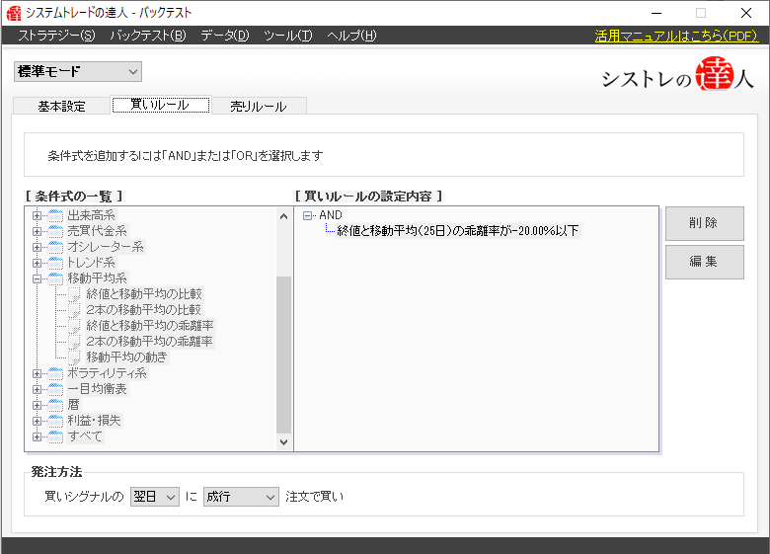
Task: Click the condition list scrollbar thumb
Action: click(284, 356)
